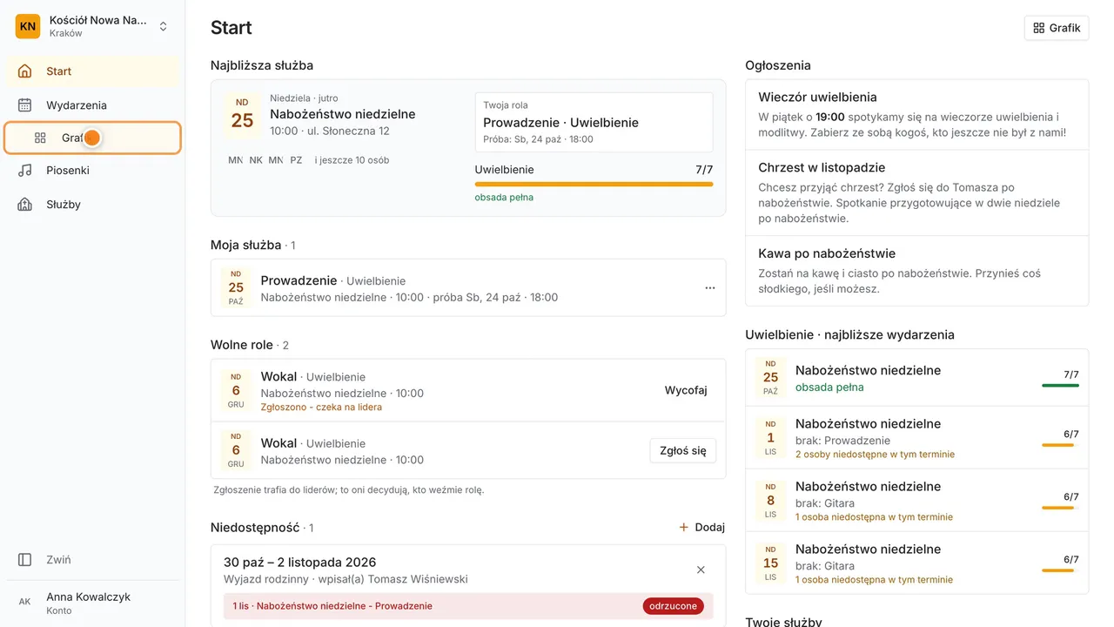Click 'Zgłoszono - czeka na lidera' status text
1114x627 pixels.
[321, 407]
